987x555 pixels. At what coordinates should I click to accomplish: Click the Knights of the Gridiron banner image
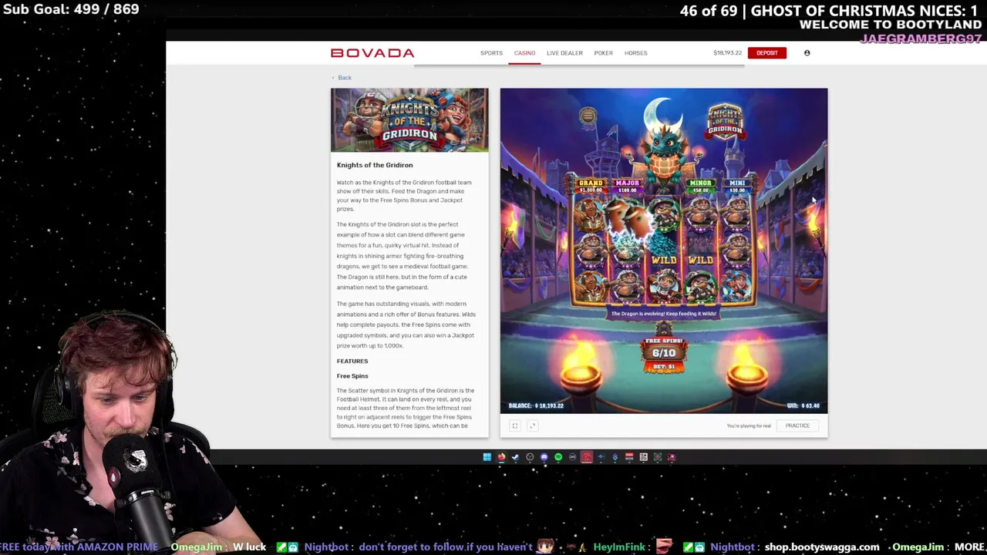pos(409,119)
